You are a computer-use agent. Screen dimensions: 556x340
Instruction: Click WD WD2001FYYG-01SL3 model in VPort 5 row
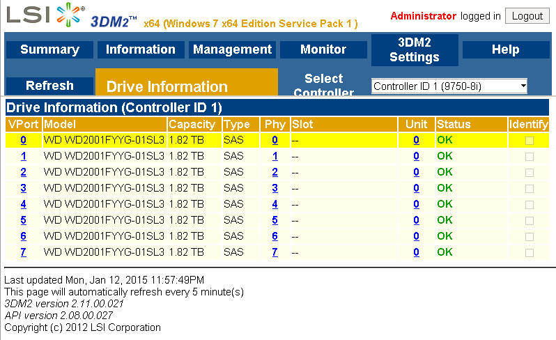[104, 220]
